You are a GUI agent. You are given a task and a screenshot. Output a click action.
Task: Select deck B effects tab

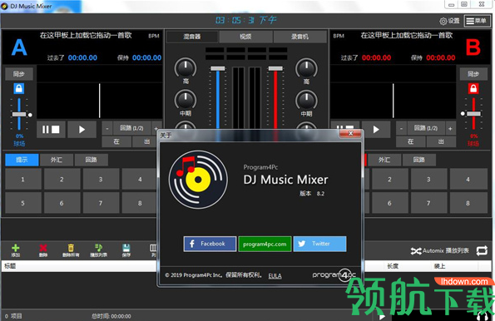pos(384,160)
